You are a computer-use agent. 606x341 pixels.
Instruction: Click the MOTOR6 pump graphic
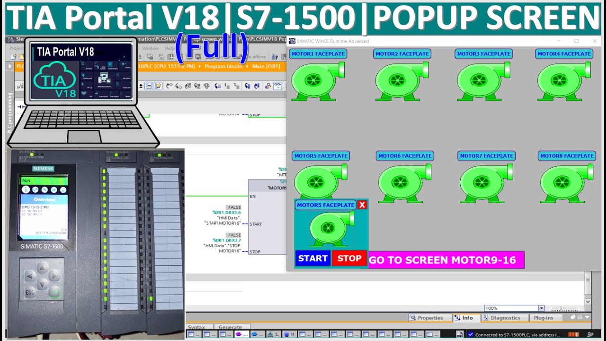point(405,183)
